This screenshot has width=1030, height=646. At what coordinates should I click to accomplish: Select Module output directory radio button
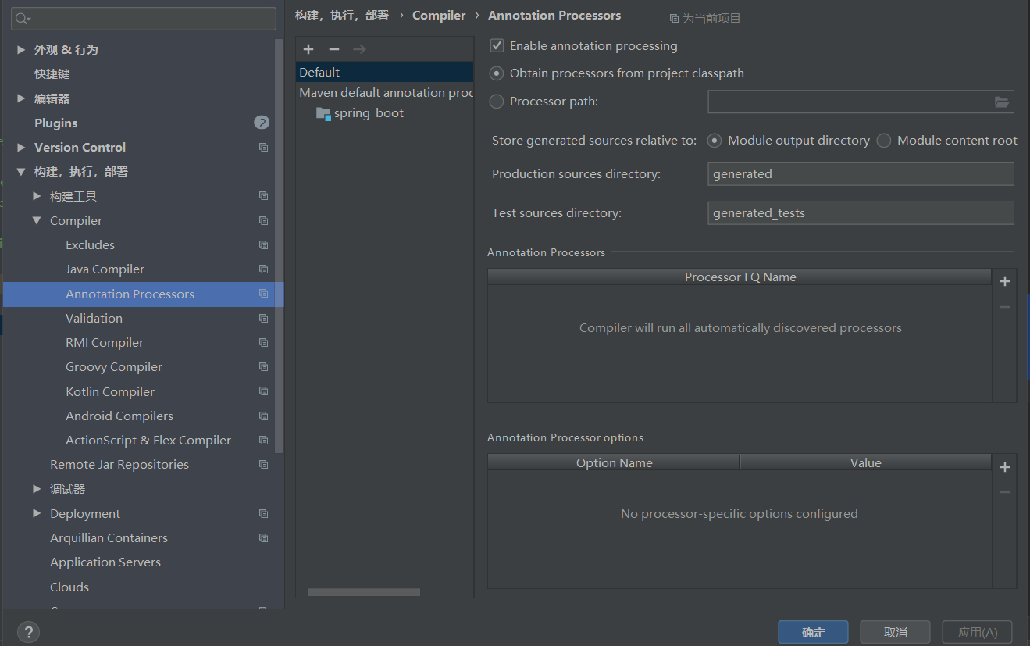click(714, 141)
